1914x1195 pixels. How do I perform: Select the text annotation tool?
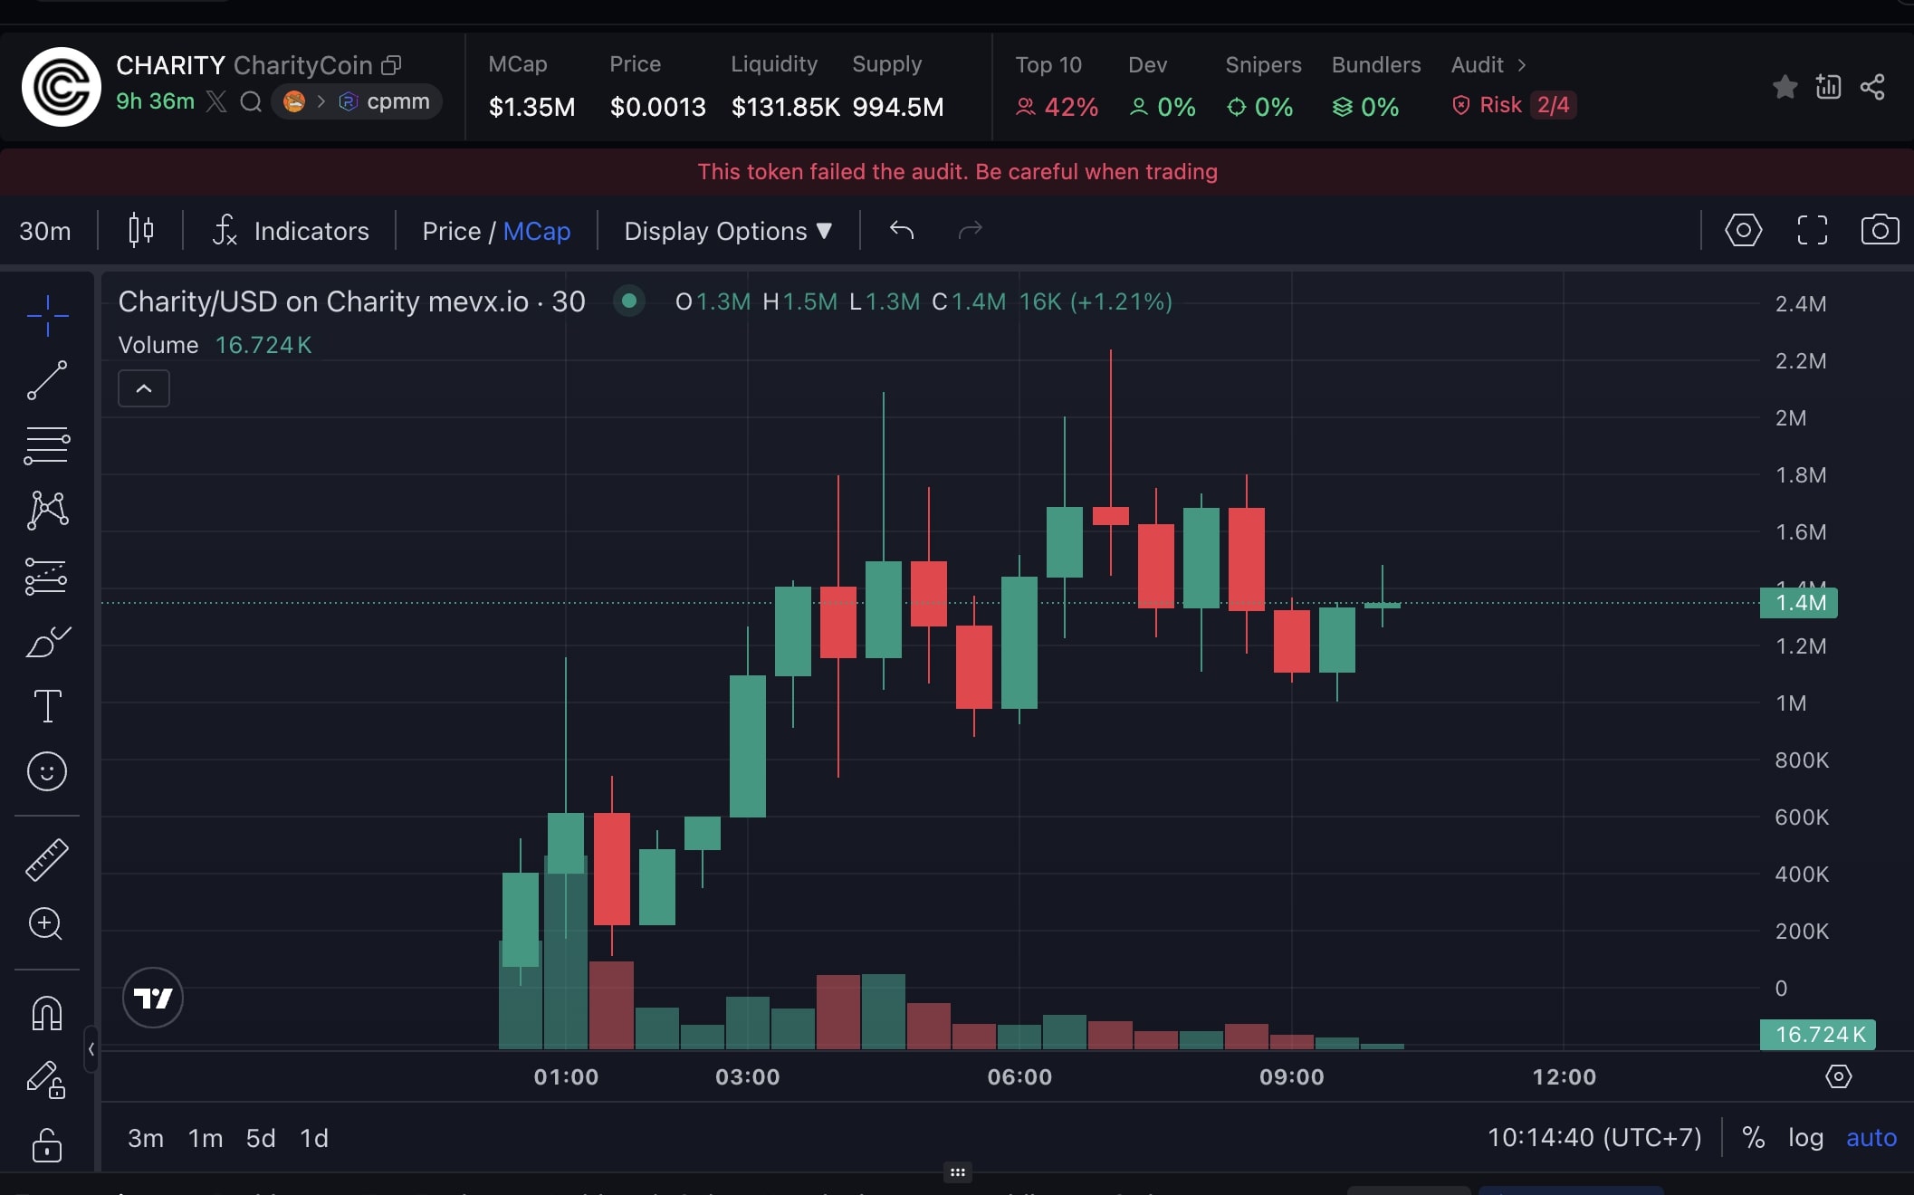47,706
